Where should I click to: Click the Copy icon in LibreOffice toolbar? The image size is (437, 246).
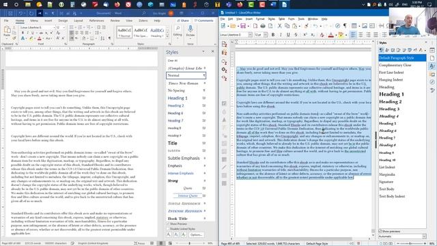[x=287, y=26]
